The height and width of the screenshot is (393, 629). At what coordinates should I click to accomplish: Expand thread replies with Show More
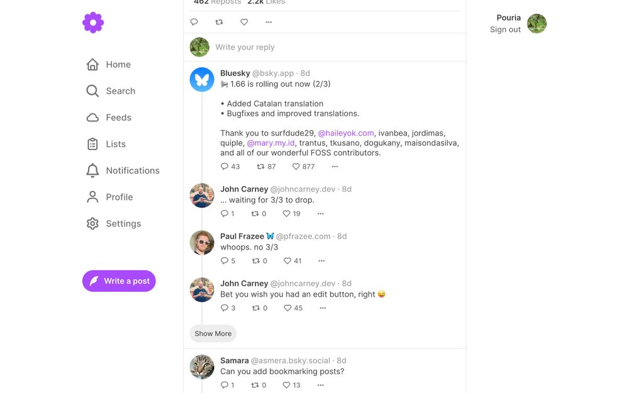213,333
